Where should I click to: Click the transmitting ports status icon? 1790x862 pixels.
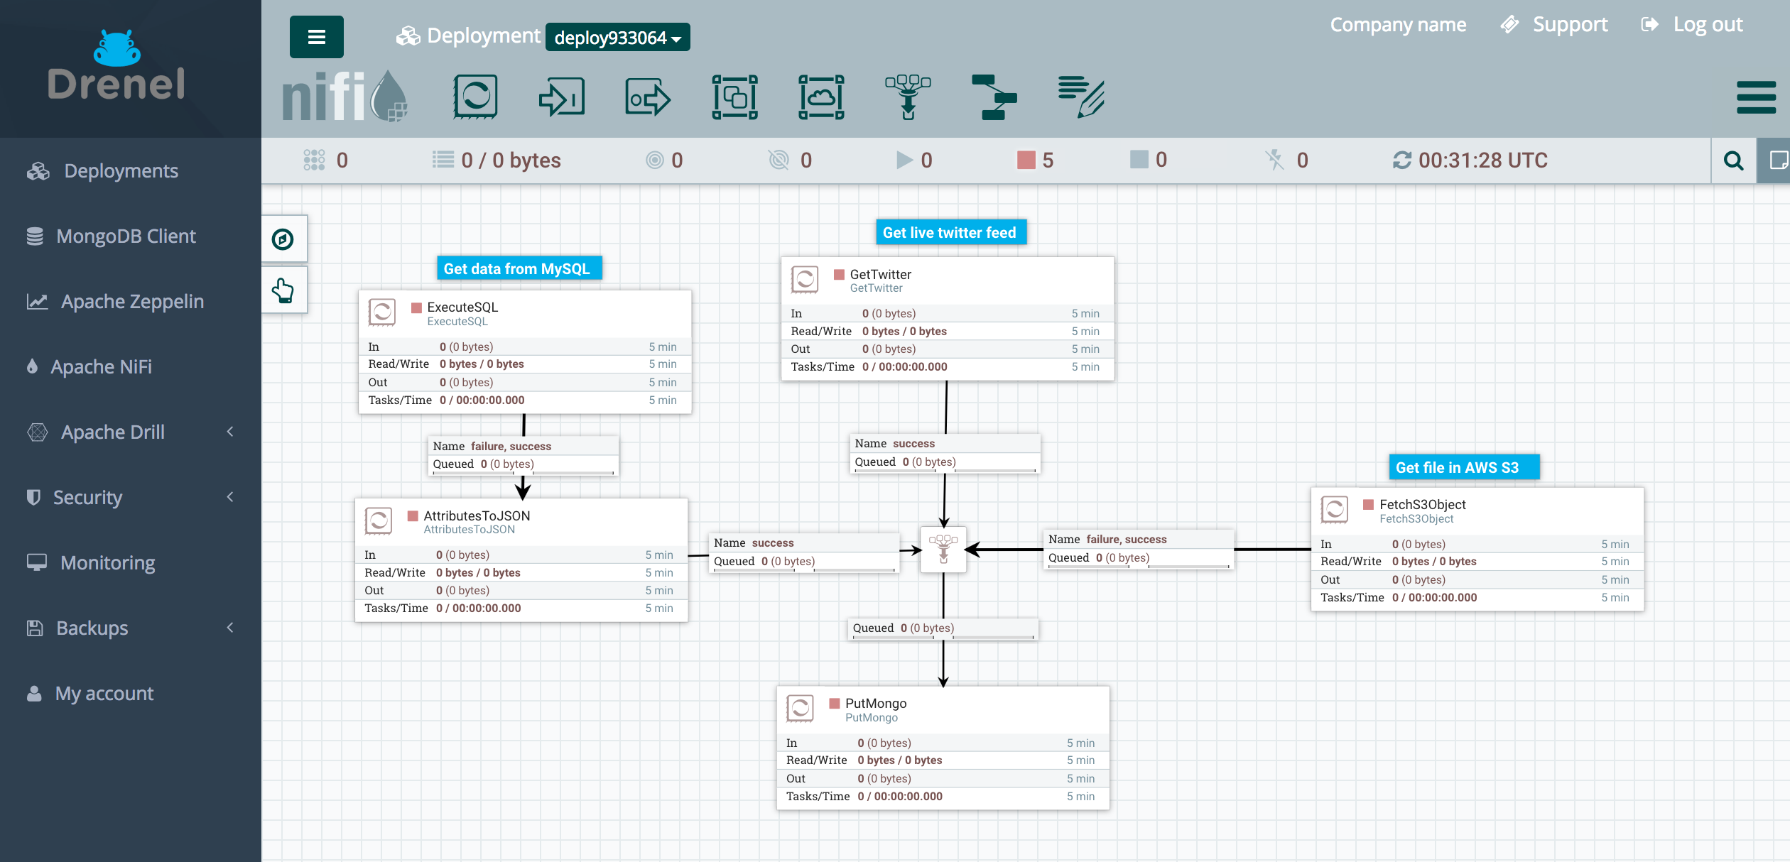coord(654,160)
